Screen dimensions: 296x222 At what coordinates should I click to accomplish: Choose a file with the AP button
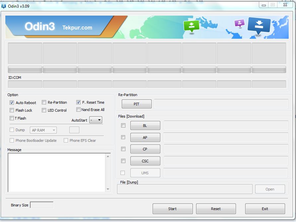point(145,138)
